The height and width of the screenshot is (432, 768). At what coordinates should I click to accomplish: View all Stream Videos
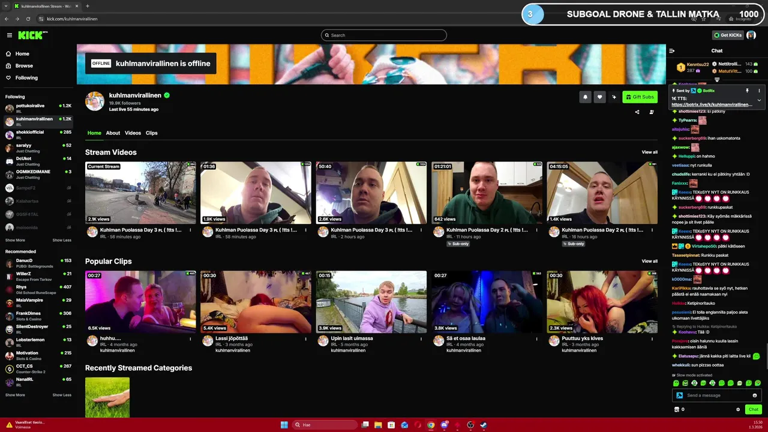650,152
